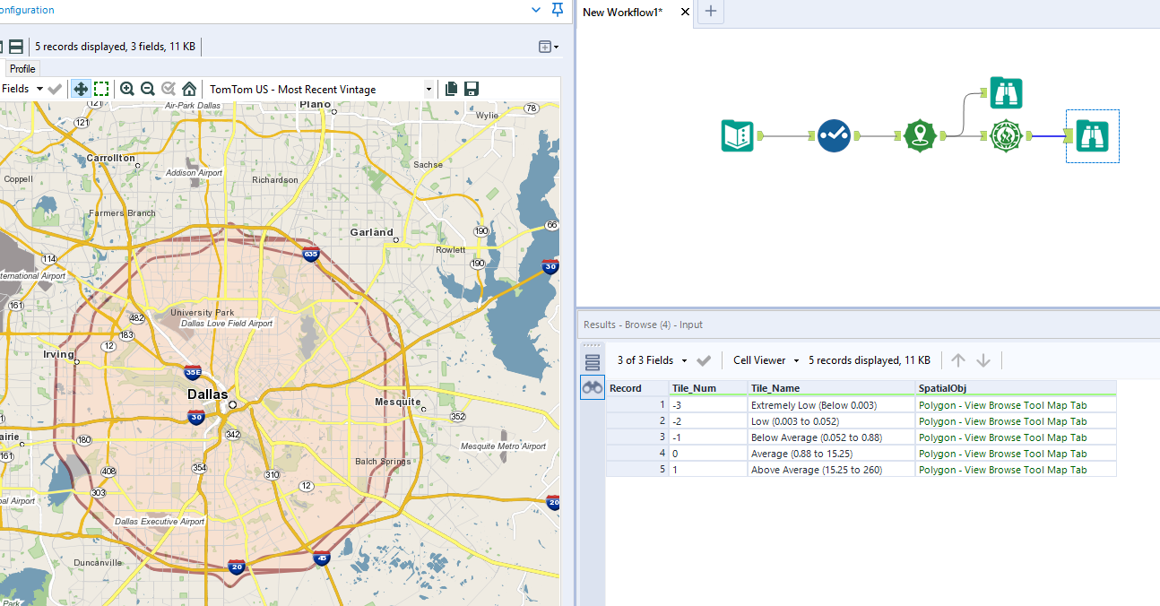Toggle the Pan tool on the map toolbar
1160x606 pixels.
pos(81,89)
